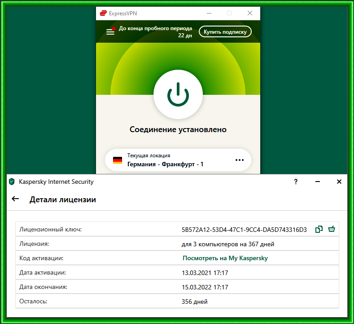354x324 pixels.
Task: Close the ExpressVPN window
Action: point(250,13)
